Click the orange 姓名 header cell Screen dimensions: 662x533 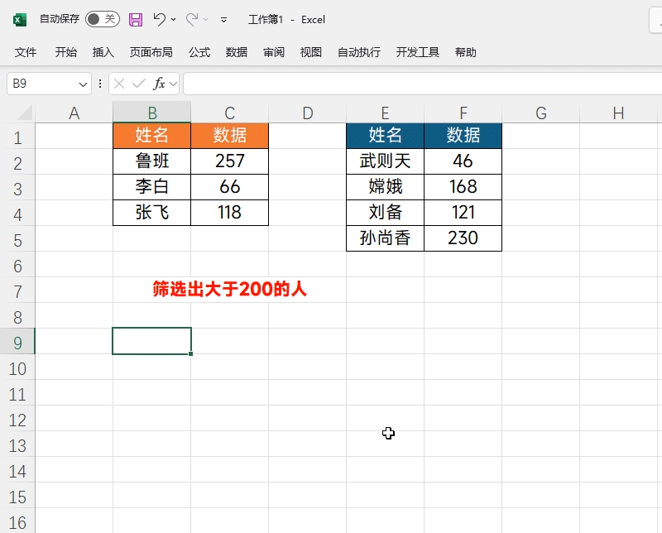(x=151, y=135)
